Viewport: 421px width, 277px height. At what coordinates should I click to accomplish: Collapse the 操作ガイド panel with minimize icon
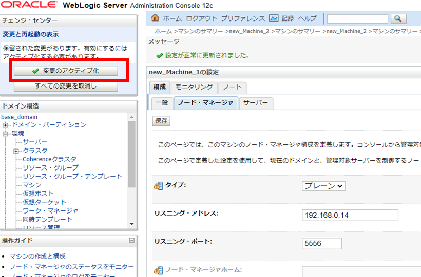pos(132,240)
